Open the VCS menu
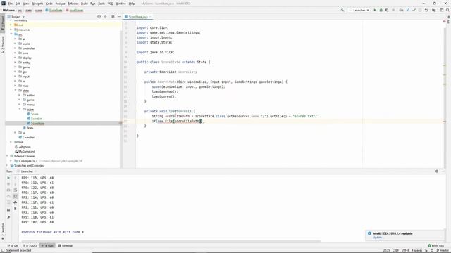This screenshot has width=451, height=253. 110,4
